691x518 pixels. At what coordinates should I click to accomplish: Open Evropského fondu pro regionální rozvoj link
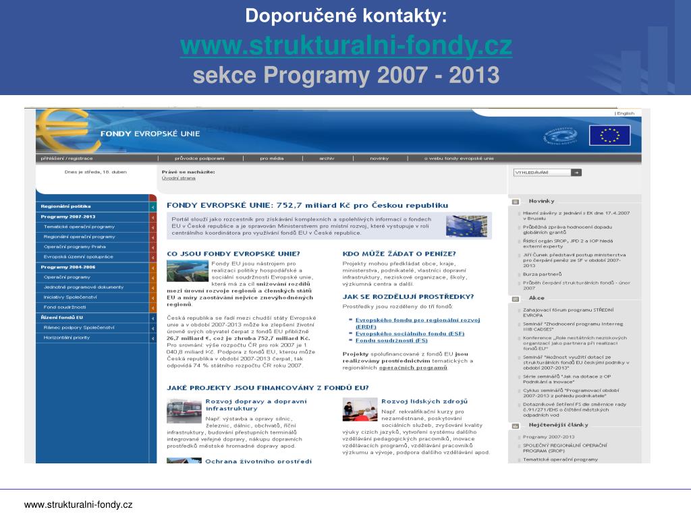[418, 323]
